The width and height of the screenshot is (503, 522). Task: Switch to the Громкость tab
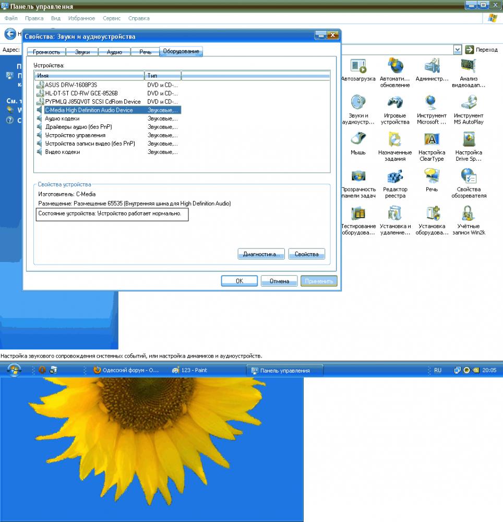[x=46, y=52]
